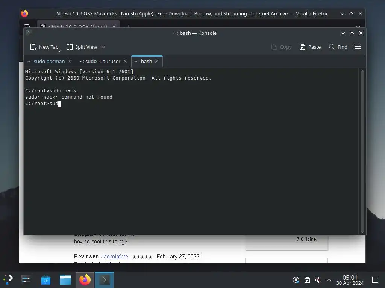Switch to the sudo -uauruser tab
The height and width of the screenshot is (288, 385).
pos(99,61)
